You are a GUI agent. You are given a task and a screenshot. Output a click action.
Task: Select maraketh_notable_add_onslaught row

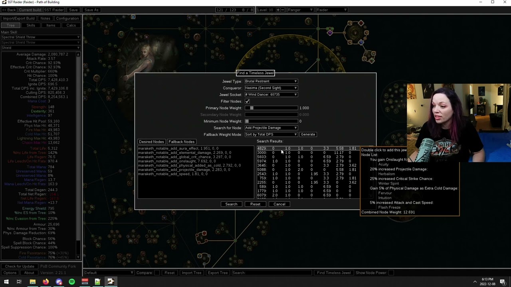(x=196, y=161)
